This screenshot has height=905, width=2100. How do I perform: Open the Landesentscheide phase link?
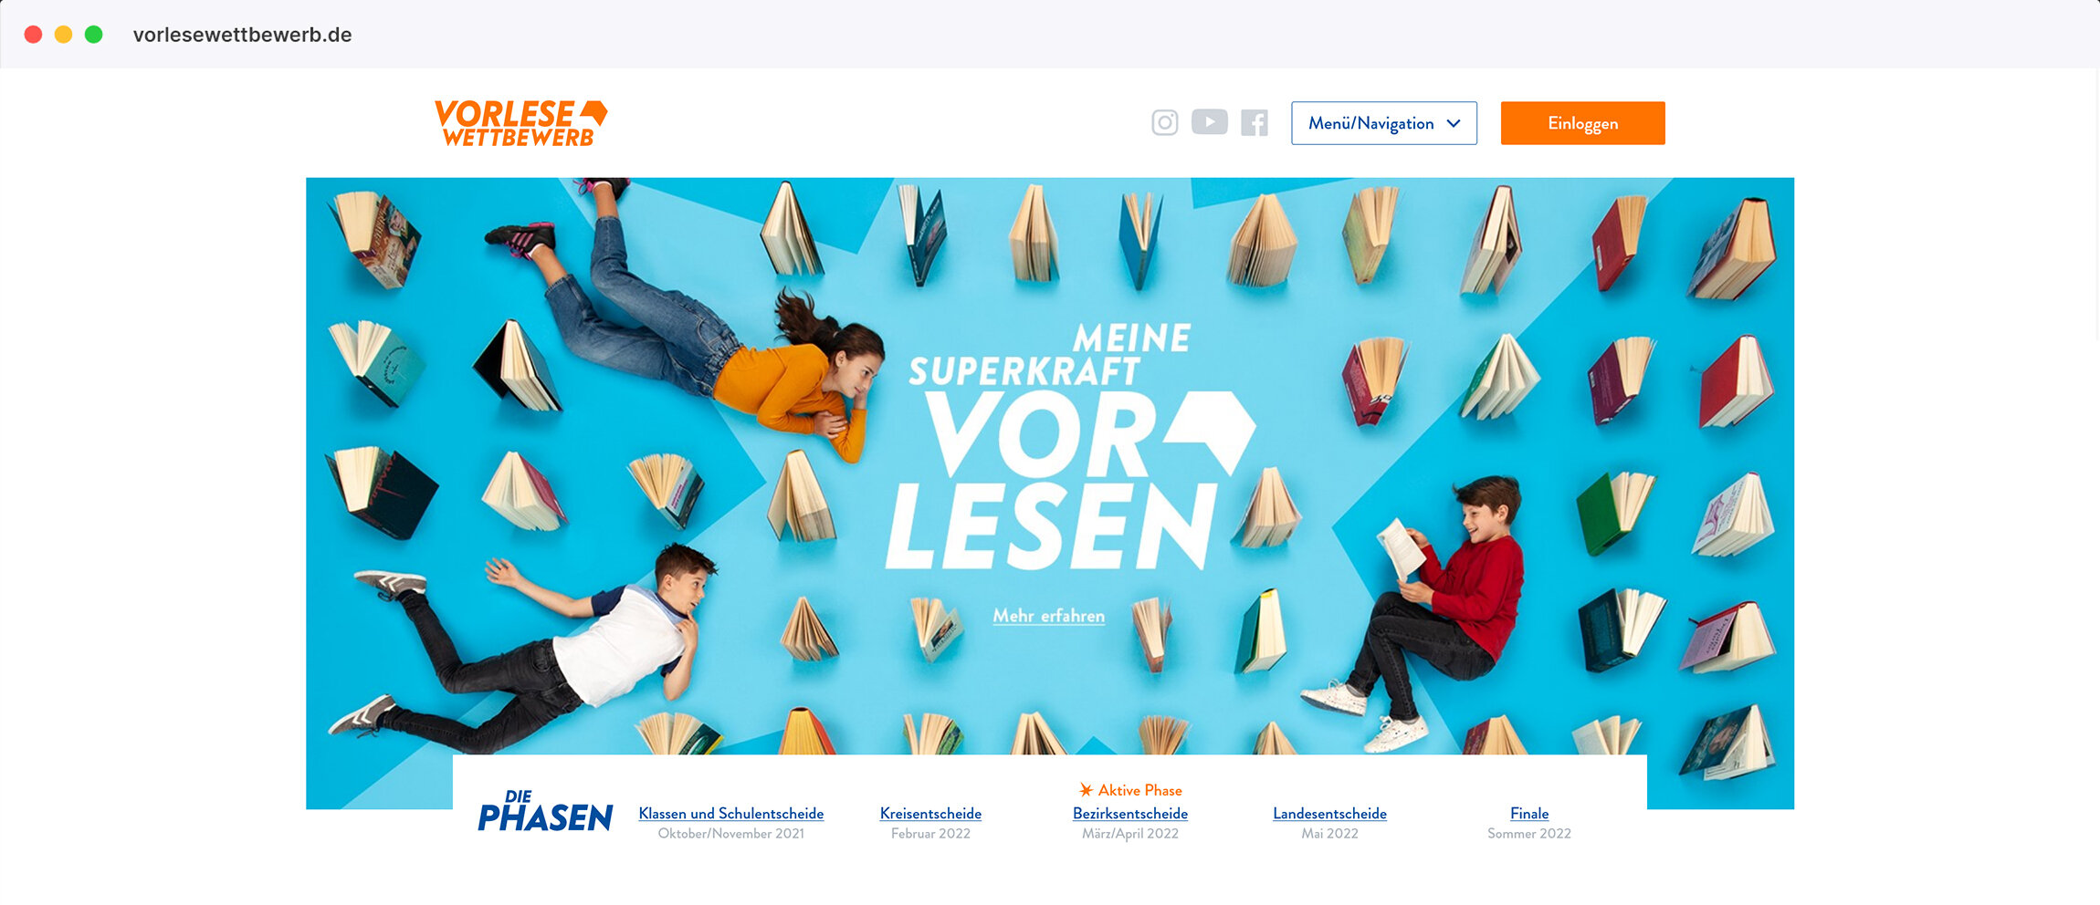[x=1329, y=813]
